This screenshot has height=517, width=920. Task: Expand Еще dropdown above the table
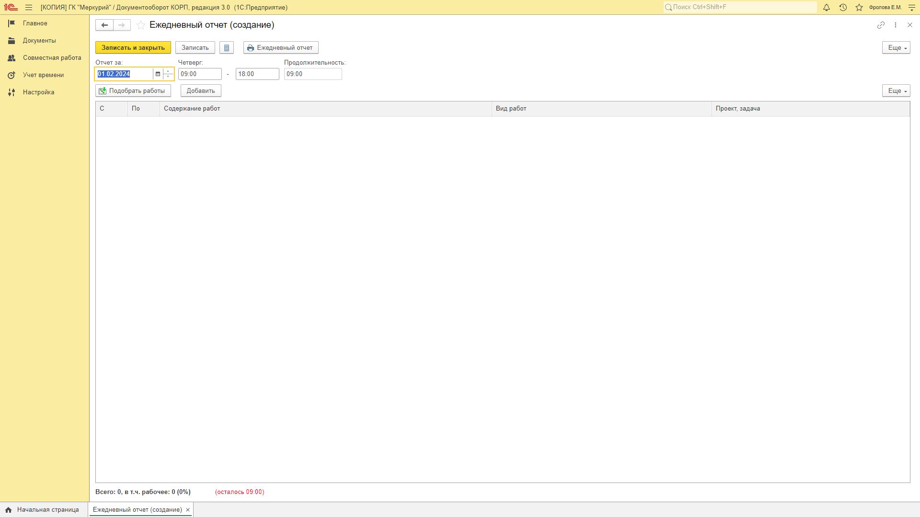896,91
